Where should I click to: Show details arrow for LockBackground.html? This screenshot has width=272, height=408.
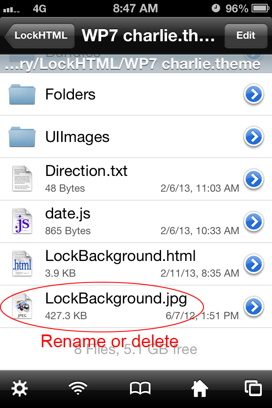tap(254, 264)
